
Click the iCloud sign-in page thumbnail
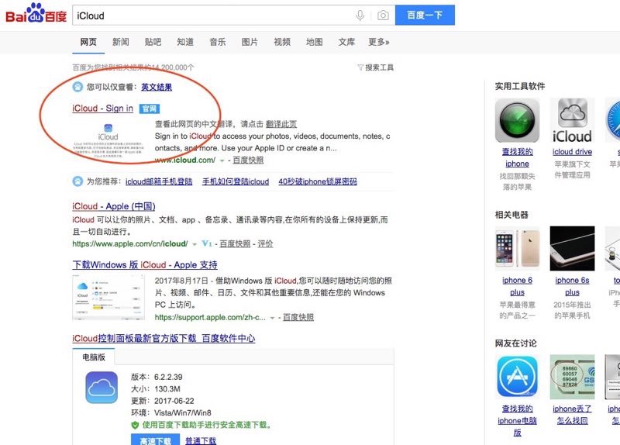tap(108, 141)
